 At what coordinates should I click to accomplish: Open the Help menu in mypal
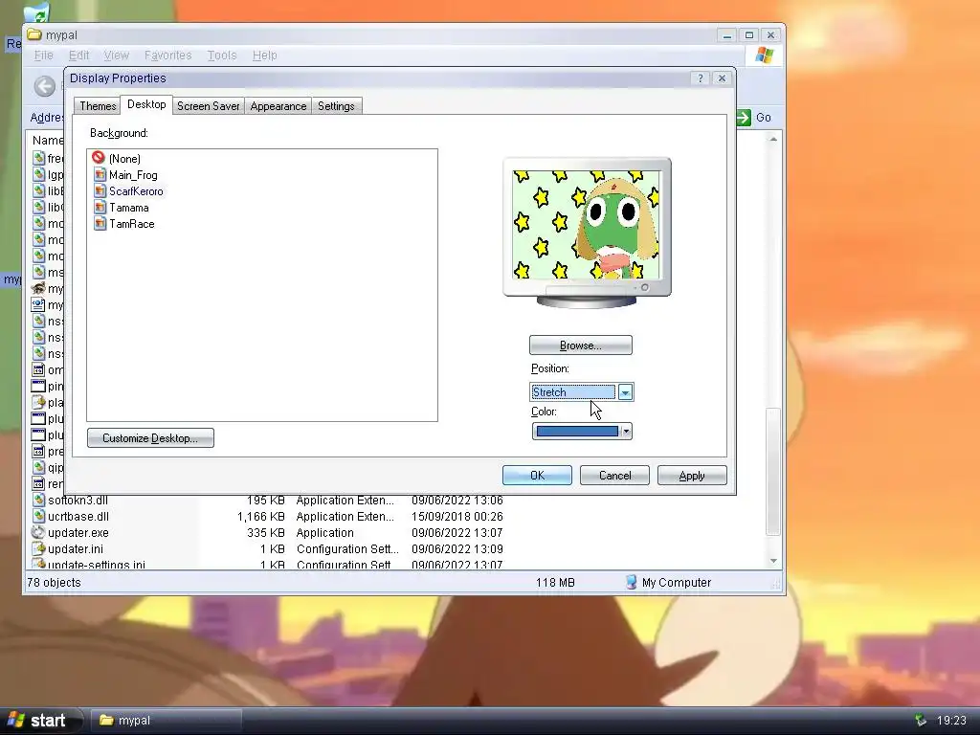coord(264,55)
